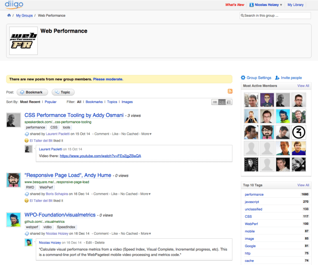The width and height of the screenshot is (318, 265).
Task: Click the Invite people person icon
Action: pyautogui.click(x=277, y=78)
